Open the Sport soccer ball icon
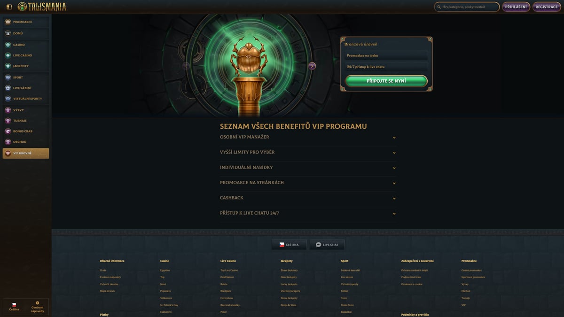 point(8,77)
